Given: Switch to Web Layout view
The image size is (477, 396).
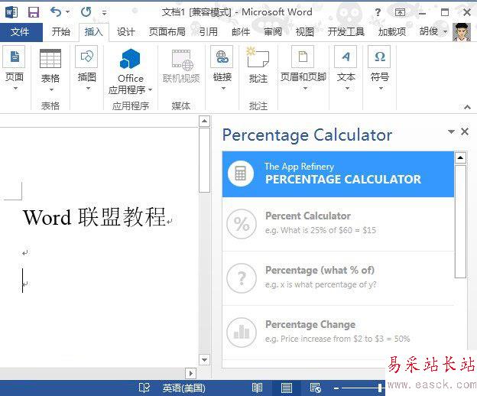Looking at the screenshot, I should click(x=315, y=388).
